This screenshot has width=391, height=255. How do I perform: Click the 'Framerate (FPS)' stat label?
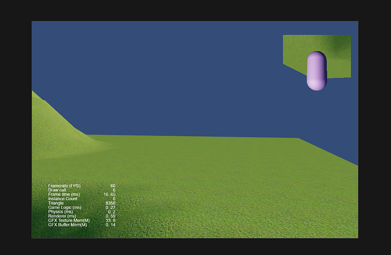tap(65, 186)
